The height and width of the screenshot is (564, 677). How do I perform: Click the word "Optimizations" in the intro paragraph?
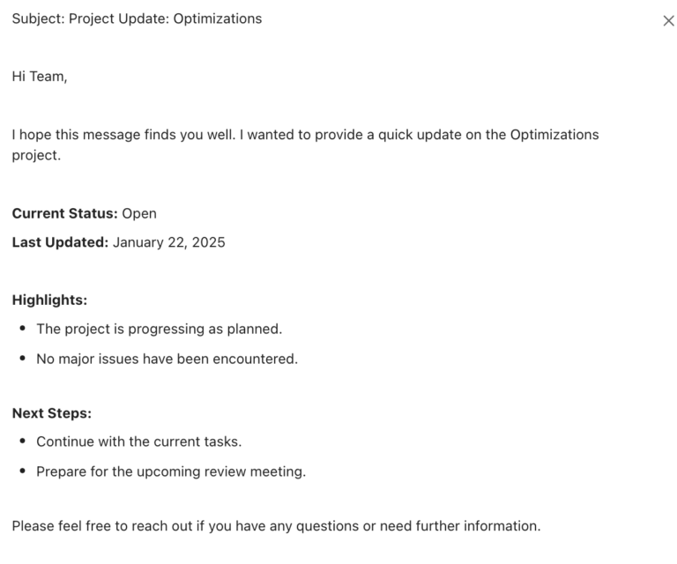[x=554, y=135]
